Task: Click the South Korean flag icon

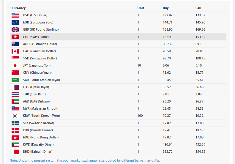Action: [15, 116]
